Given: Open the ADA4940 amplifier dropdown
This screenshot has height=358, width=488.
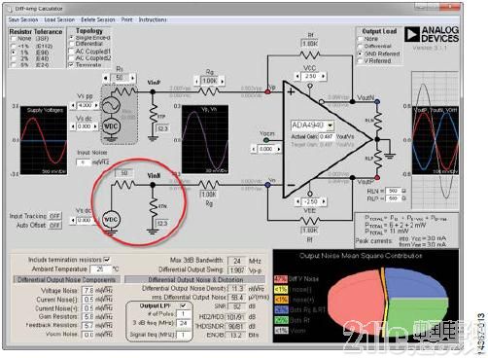Looking at the screenshot, I should coord(330,125).
